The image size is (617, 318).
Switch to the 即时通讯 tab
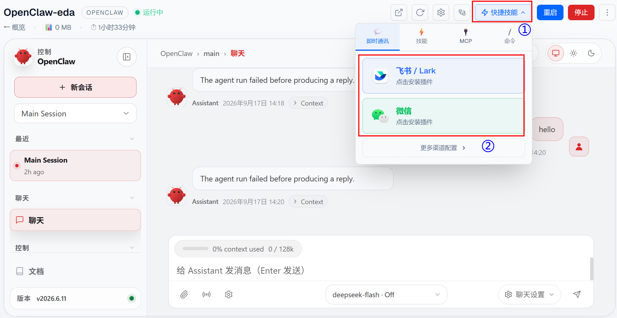(378, 37)
